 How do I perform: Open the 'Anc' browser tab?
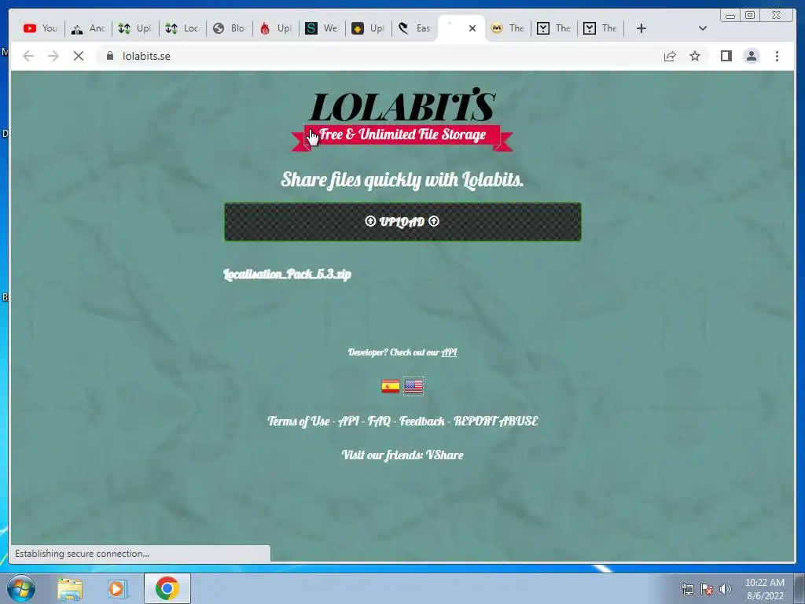click(x=88, y=28)
